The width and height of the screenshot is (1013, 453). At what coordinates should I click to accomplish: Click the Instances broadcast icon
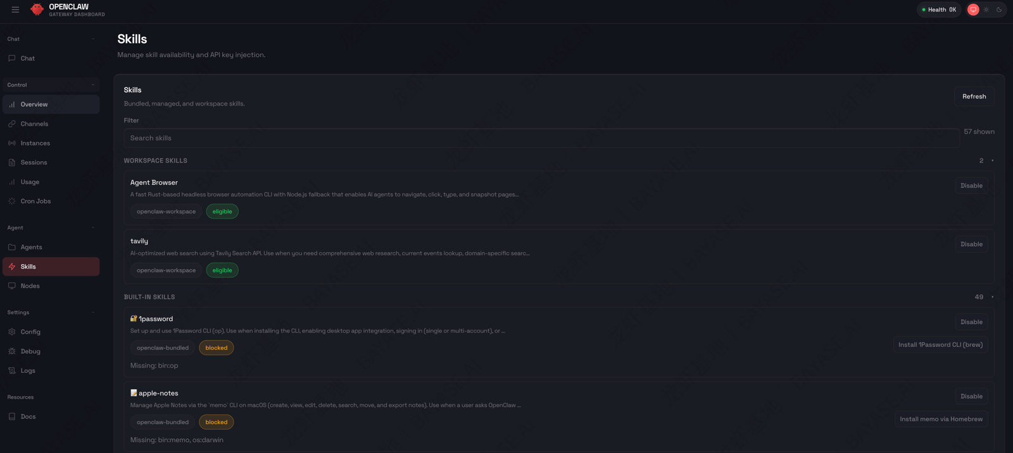[x=12, y=143]
